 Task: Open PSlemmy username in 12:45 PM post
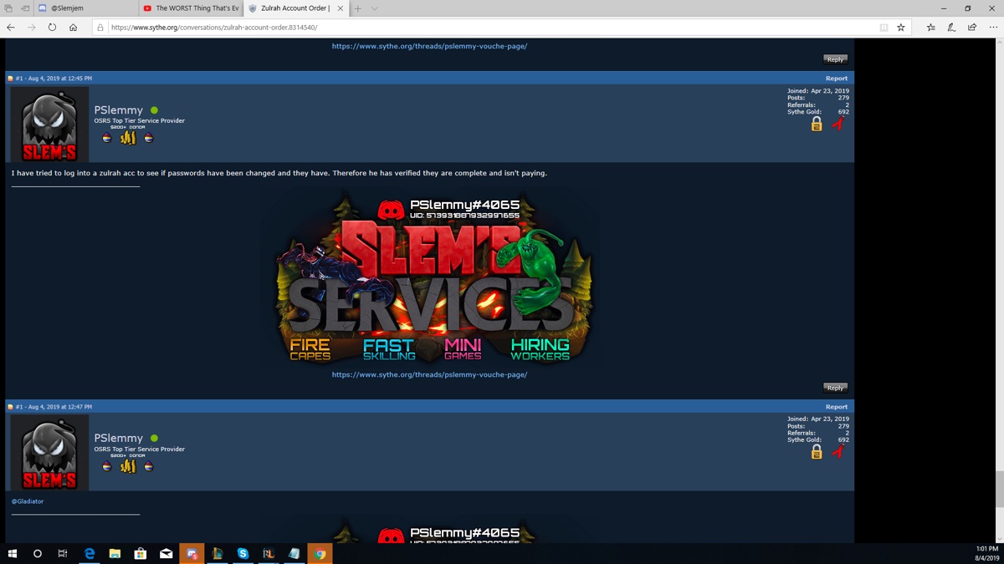pyautogui.click(x=119, y=110)
